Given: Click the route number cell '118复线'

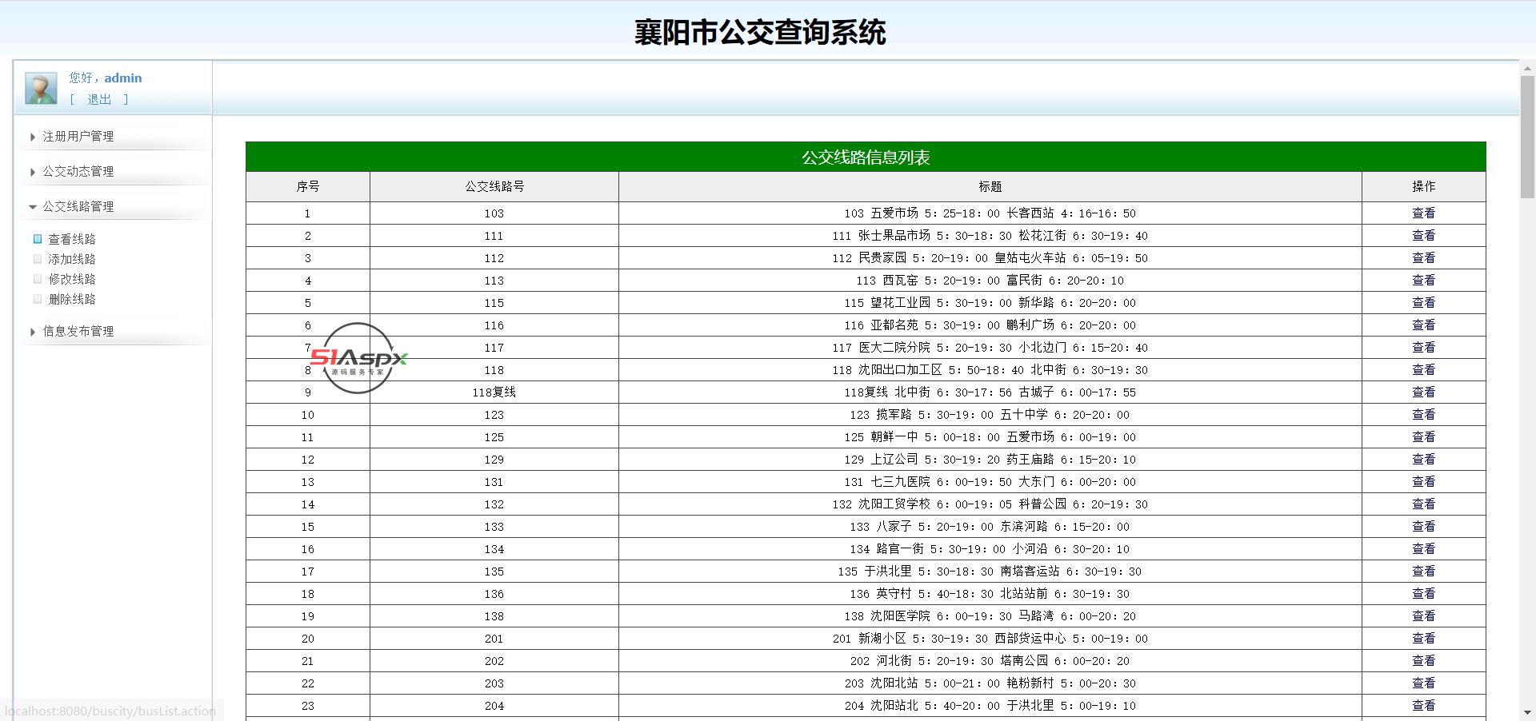Looking at the screenshot, I should coord(494,392).
